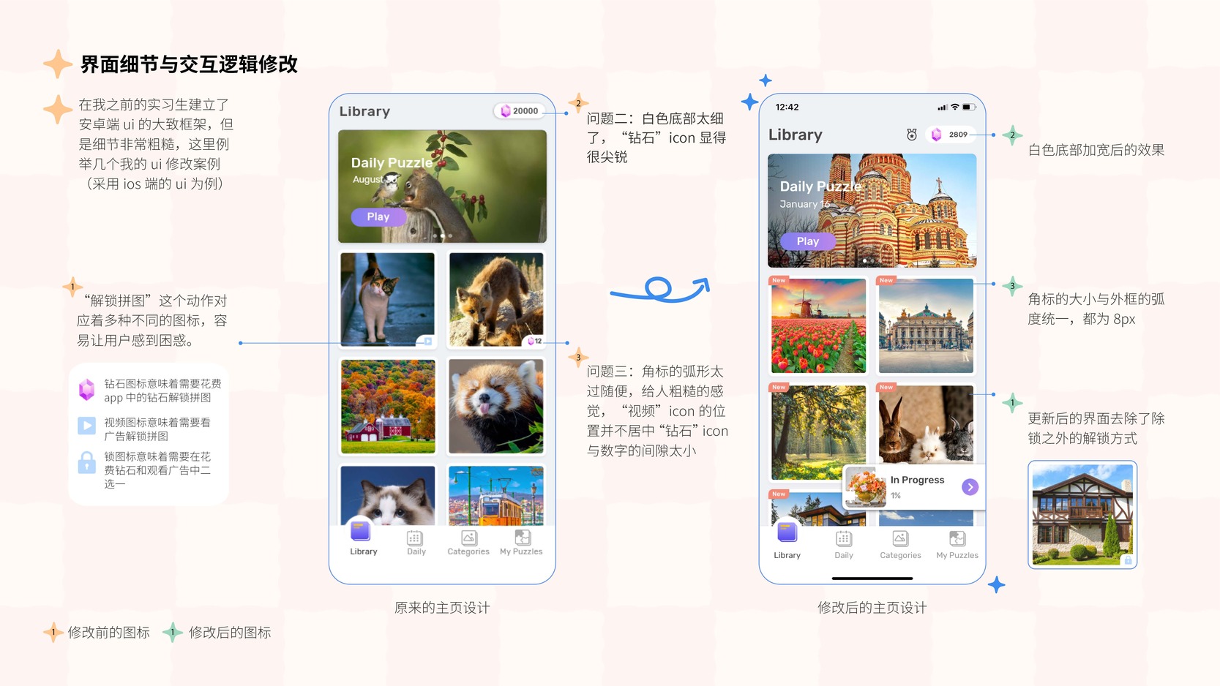Click the blue lock icon in the legend card
This screenshot has height=686, width=1220.
tap(87, 462)
